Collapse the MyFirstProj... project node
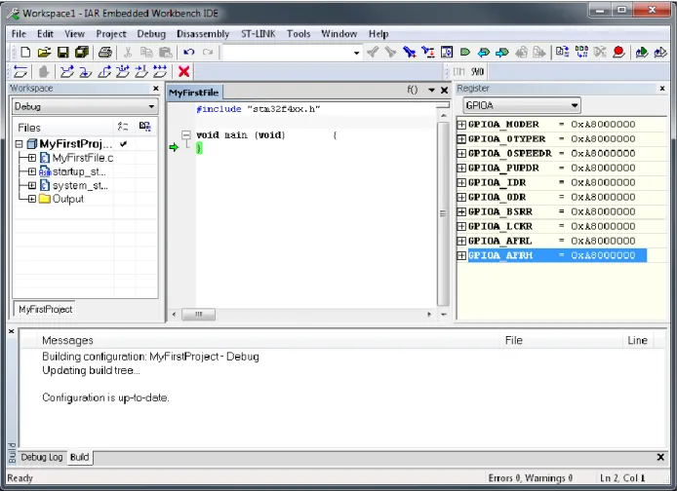 (19, 143)
